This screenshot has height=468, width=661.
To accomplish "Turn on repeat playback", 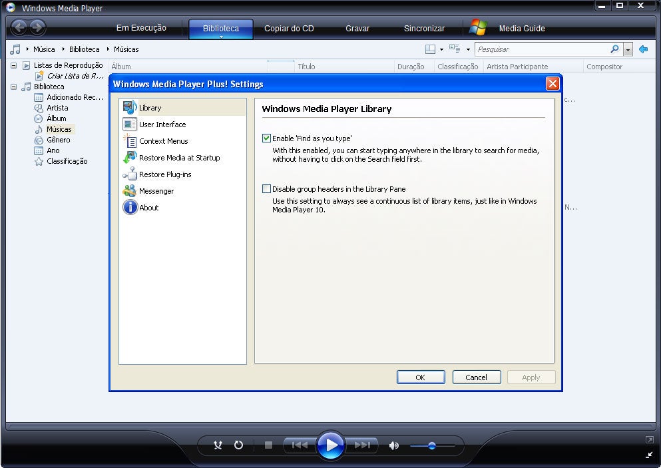I will click(x=238, y=445).
